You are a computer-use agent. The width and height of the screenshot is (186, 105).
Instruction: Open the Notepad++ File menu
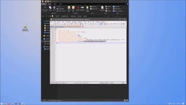point(51,22)
